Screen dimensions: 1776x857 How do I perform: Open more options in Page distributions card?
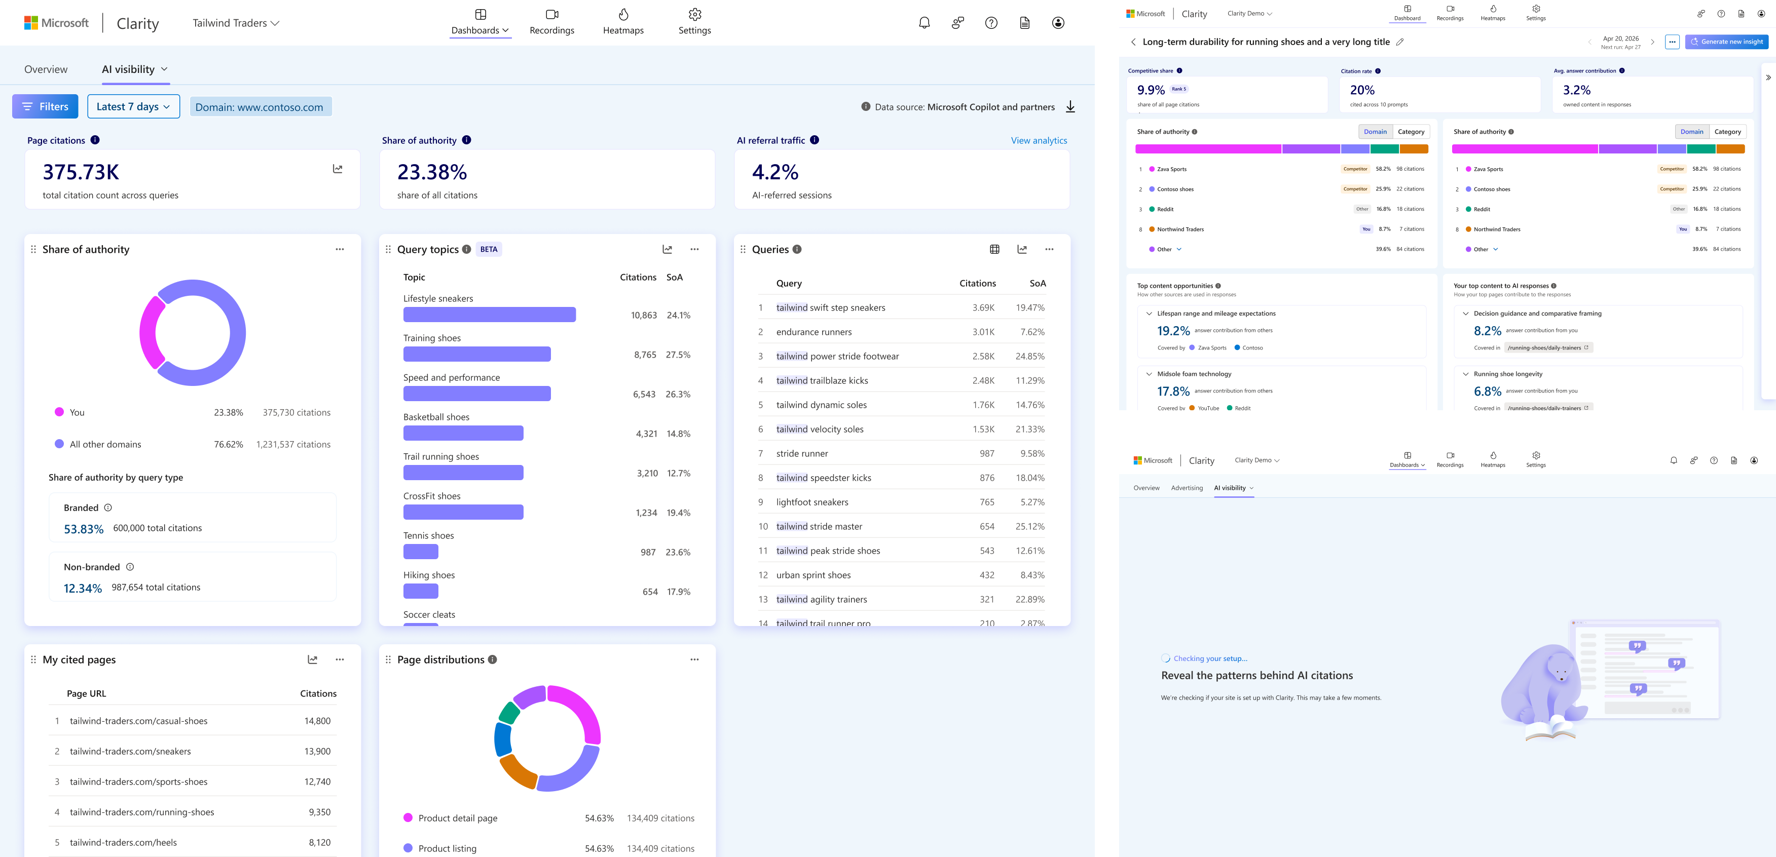point(694,659)
